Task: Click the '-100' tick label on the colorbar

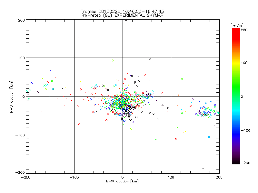Action: (245, 131)
